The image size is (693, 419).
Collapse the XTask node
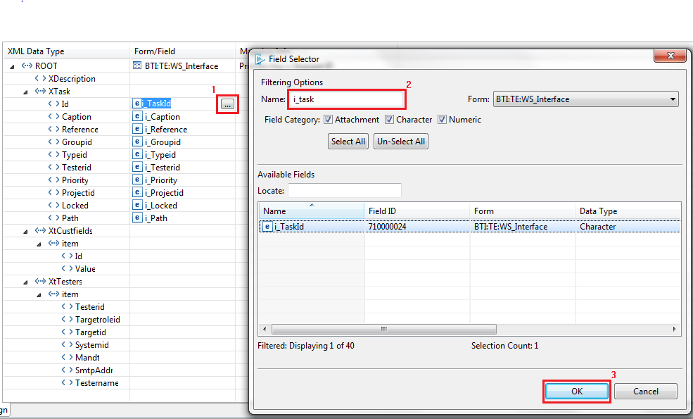pos(25,92)
